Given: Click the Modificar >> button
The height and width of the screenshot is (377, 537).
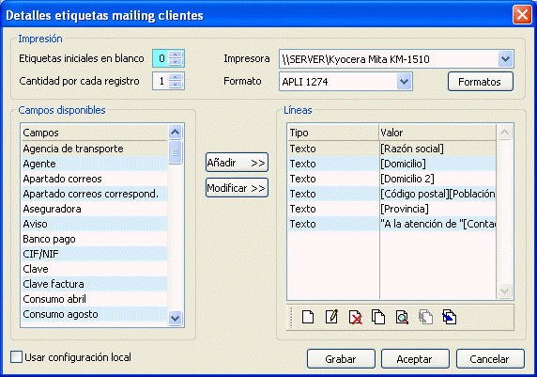Looking at the screenshot, I should [x=237, y=188].
